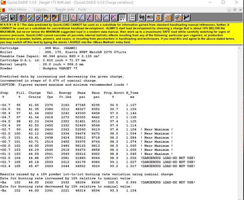Click the first cartridge with blue cross icon
This screenshot has height=200, width=244.
[31, 17]
